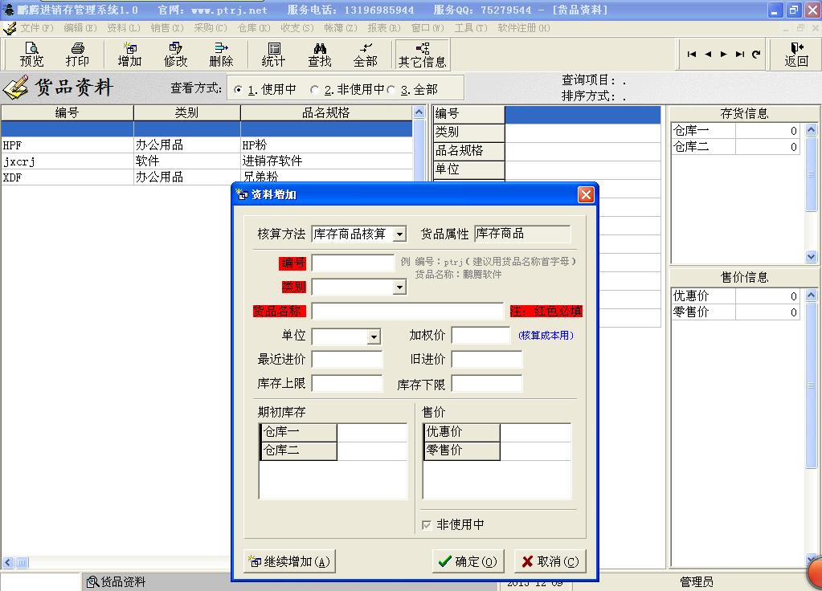The width and height of the screenshot is (822, 591).
Task: Open the 软件注册(H) menu
Action: pyautogui.click(x=523, y=28)
